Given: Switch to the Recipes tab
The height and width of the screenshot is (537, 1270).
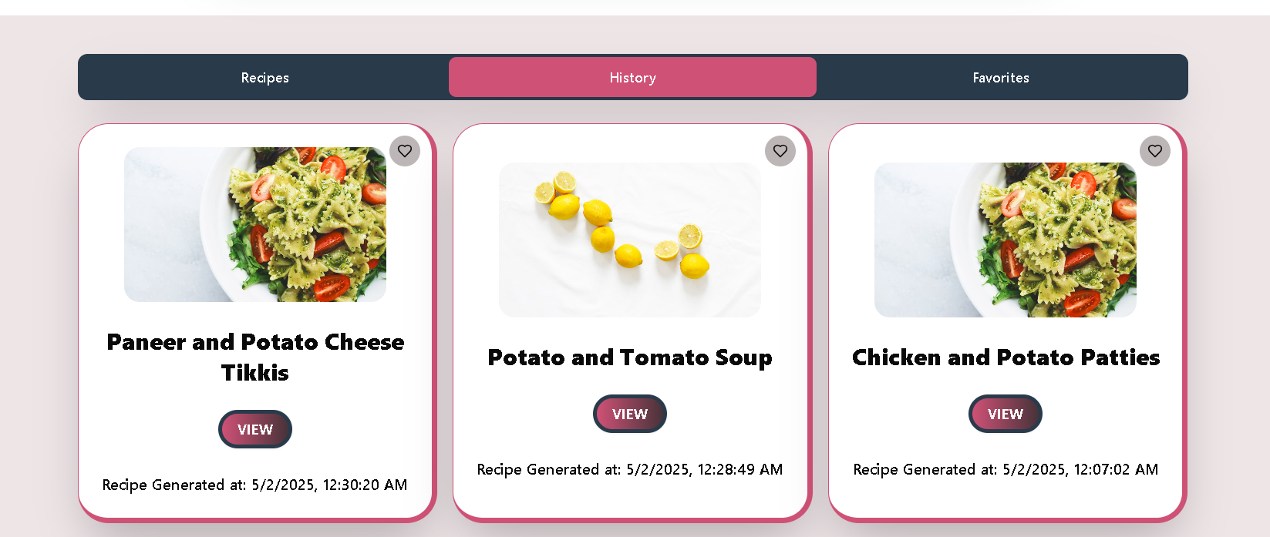Looking at the screenshot, I should coord(264,77).
